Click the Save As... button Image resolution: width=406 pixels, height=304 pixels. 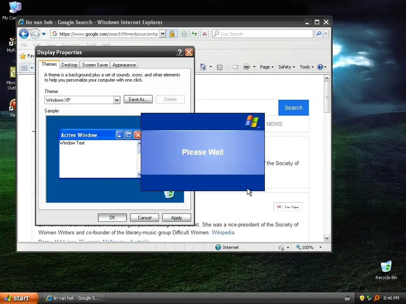138,99
